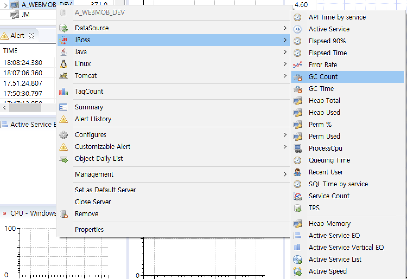407x279 pixels.
Task: Click the Active Speed icon
Action: (x=298, y=271)
